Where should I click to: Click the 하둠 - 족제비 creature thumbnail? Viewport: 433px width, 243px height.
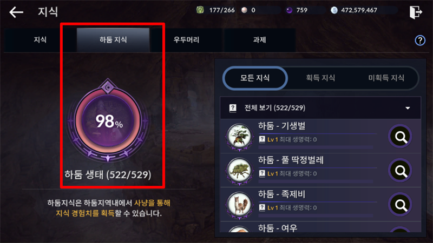pos(239,205)
